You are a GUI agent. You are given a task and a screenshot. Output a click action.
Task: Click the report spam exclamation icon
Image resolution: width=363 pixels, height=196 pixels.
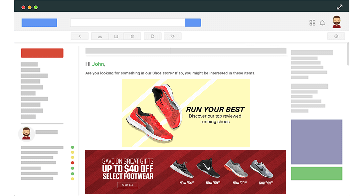(116, 36)
